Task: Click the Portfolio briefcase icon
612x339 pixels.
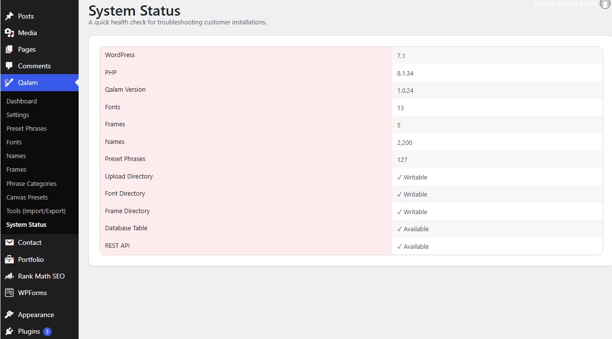Action: pos(9,259)
